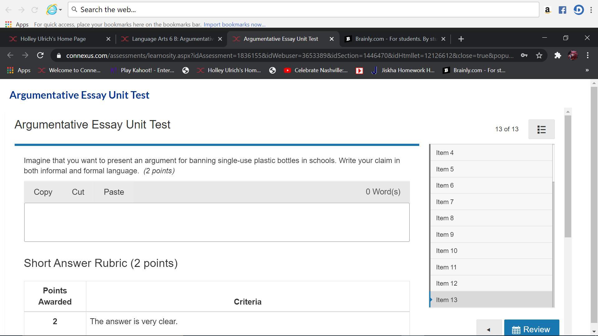Click the previous question arrow button
Screen dimensions: 598x336
(x=489, y=329)
